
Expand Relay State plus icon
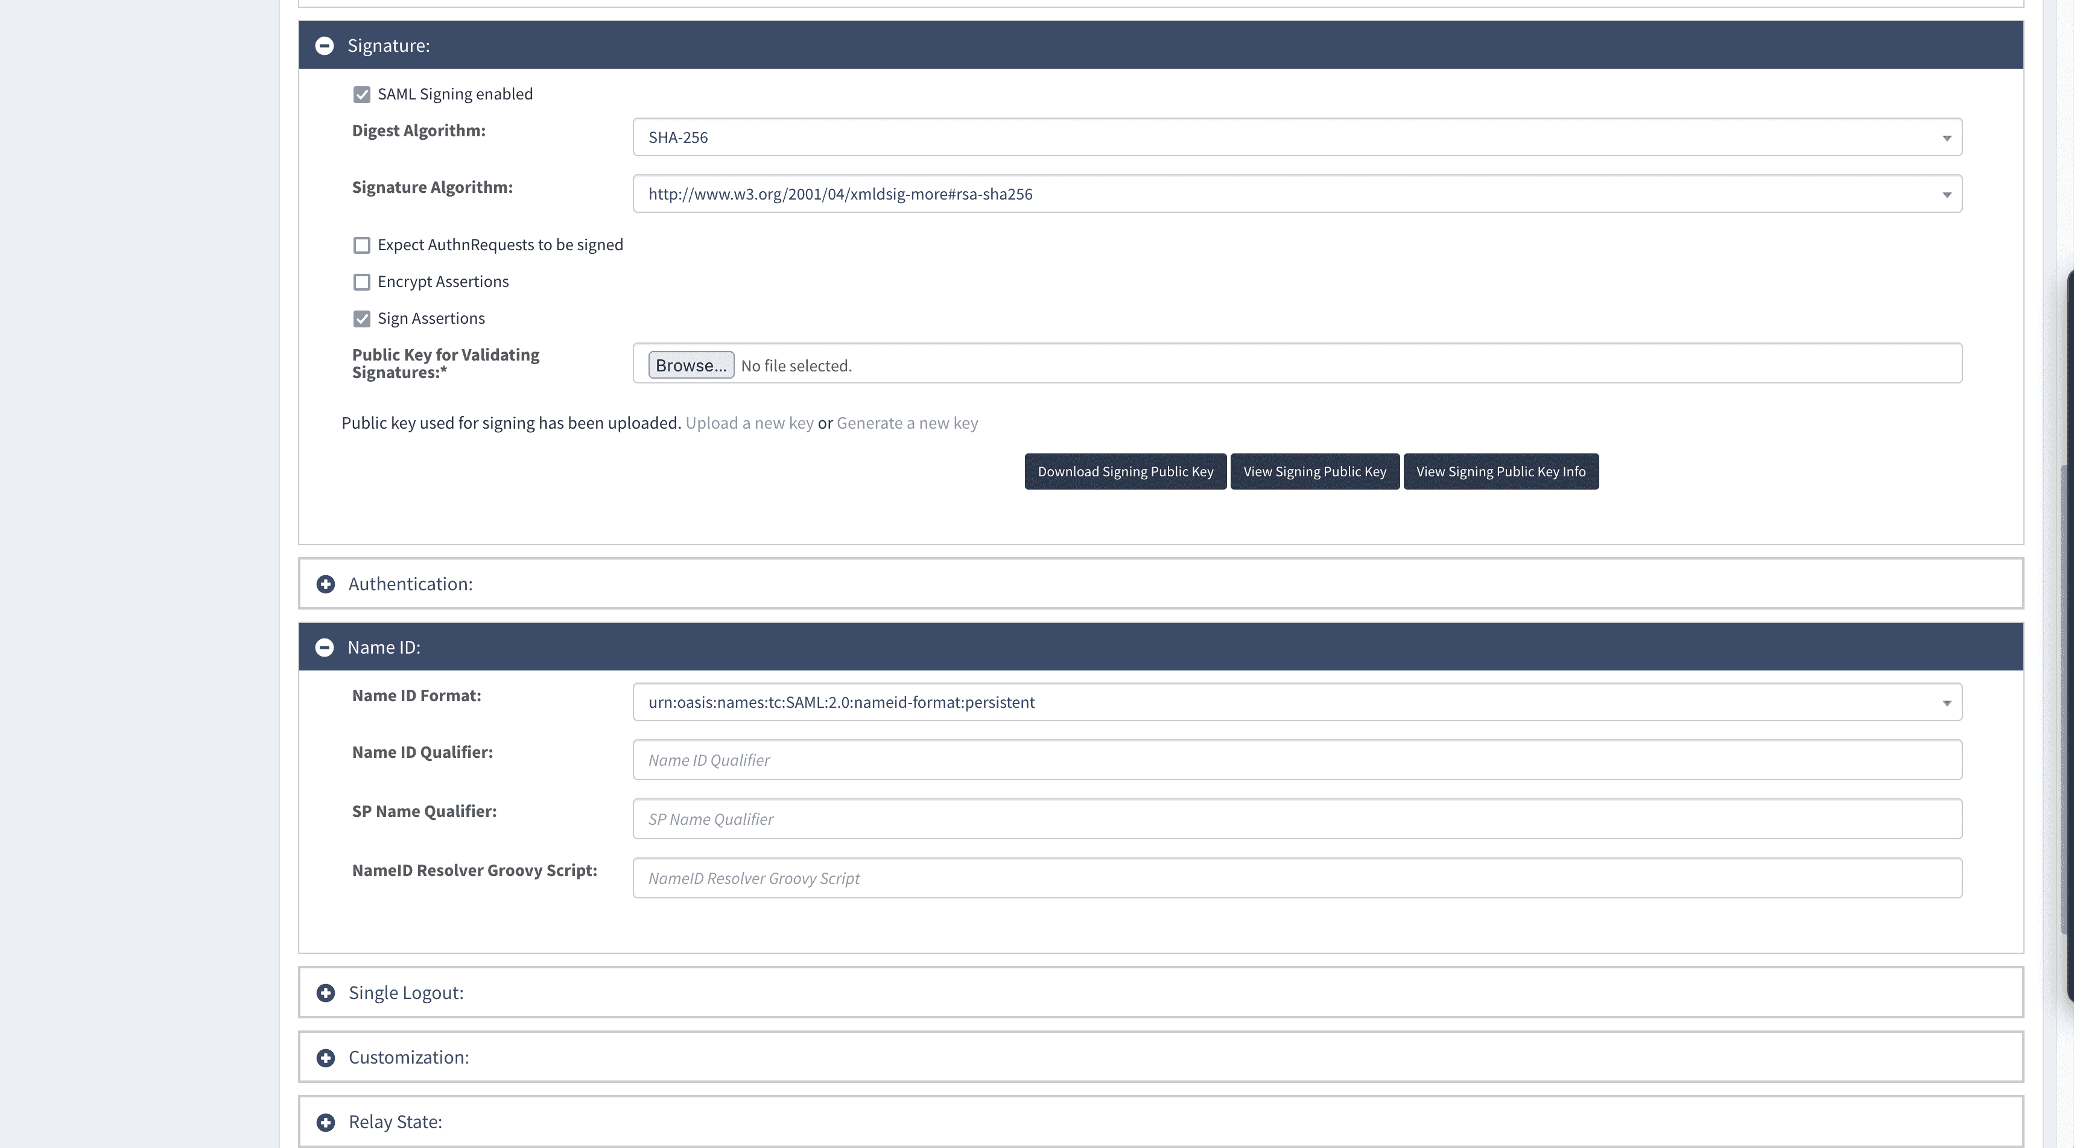click(x=325, y=1121)
